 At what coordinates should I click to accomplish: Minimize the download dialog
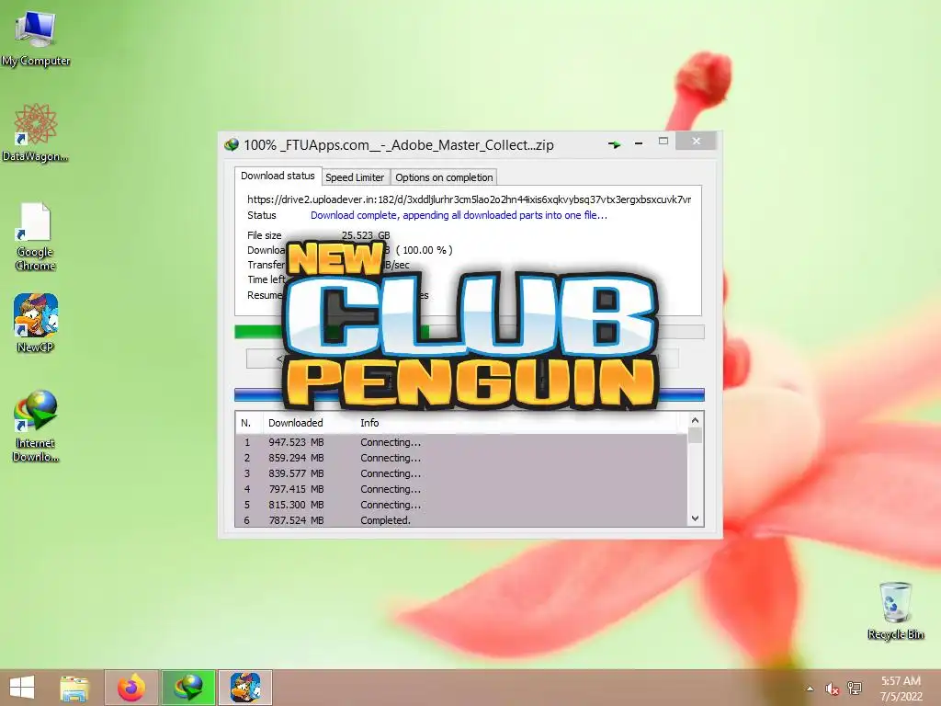coord(639,143)
